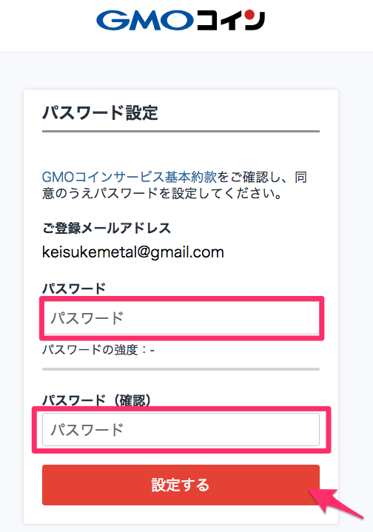
Task: Click the red dot in the logo
Action: 250,15
